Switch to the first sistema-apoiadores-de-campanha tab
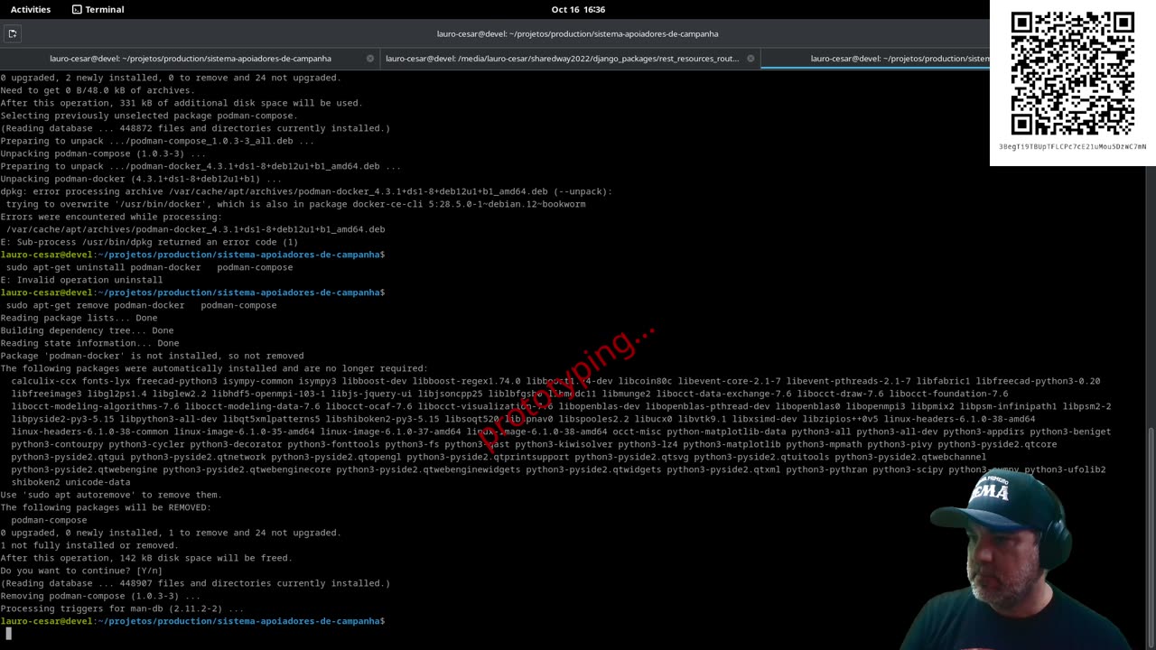1156x650 pixels. click(191, 59)
